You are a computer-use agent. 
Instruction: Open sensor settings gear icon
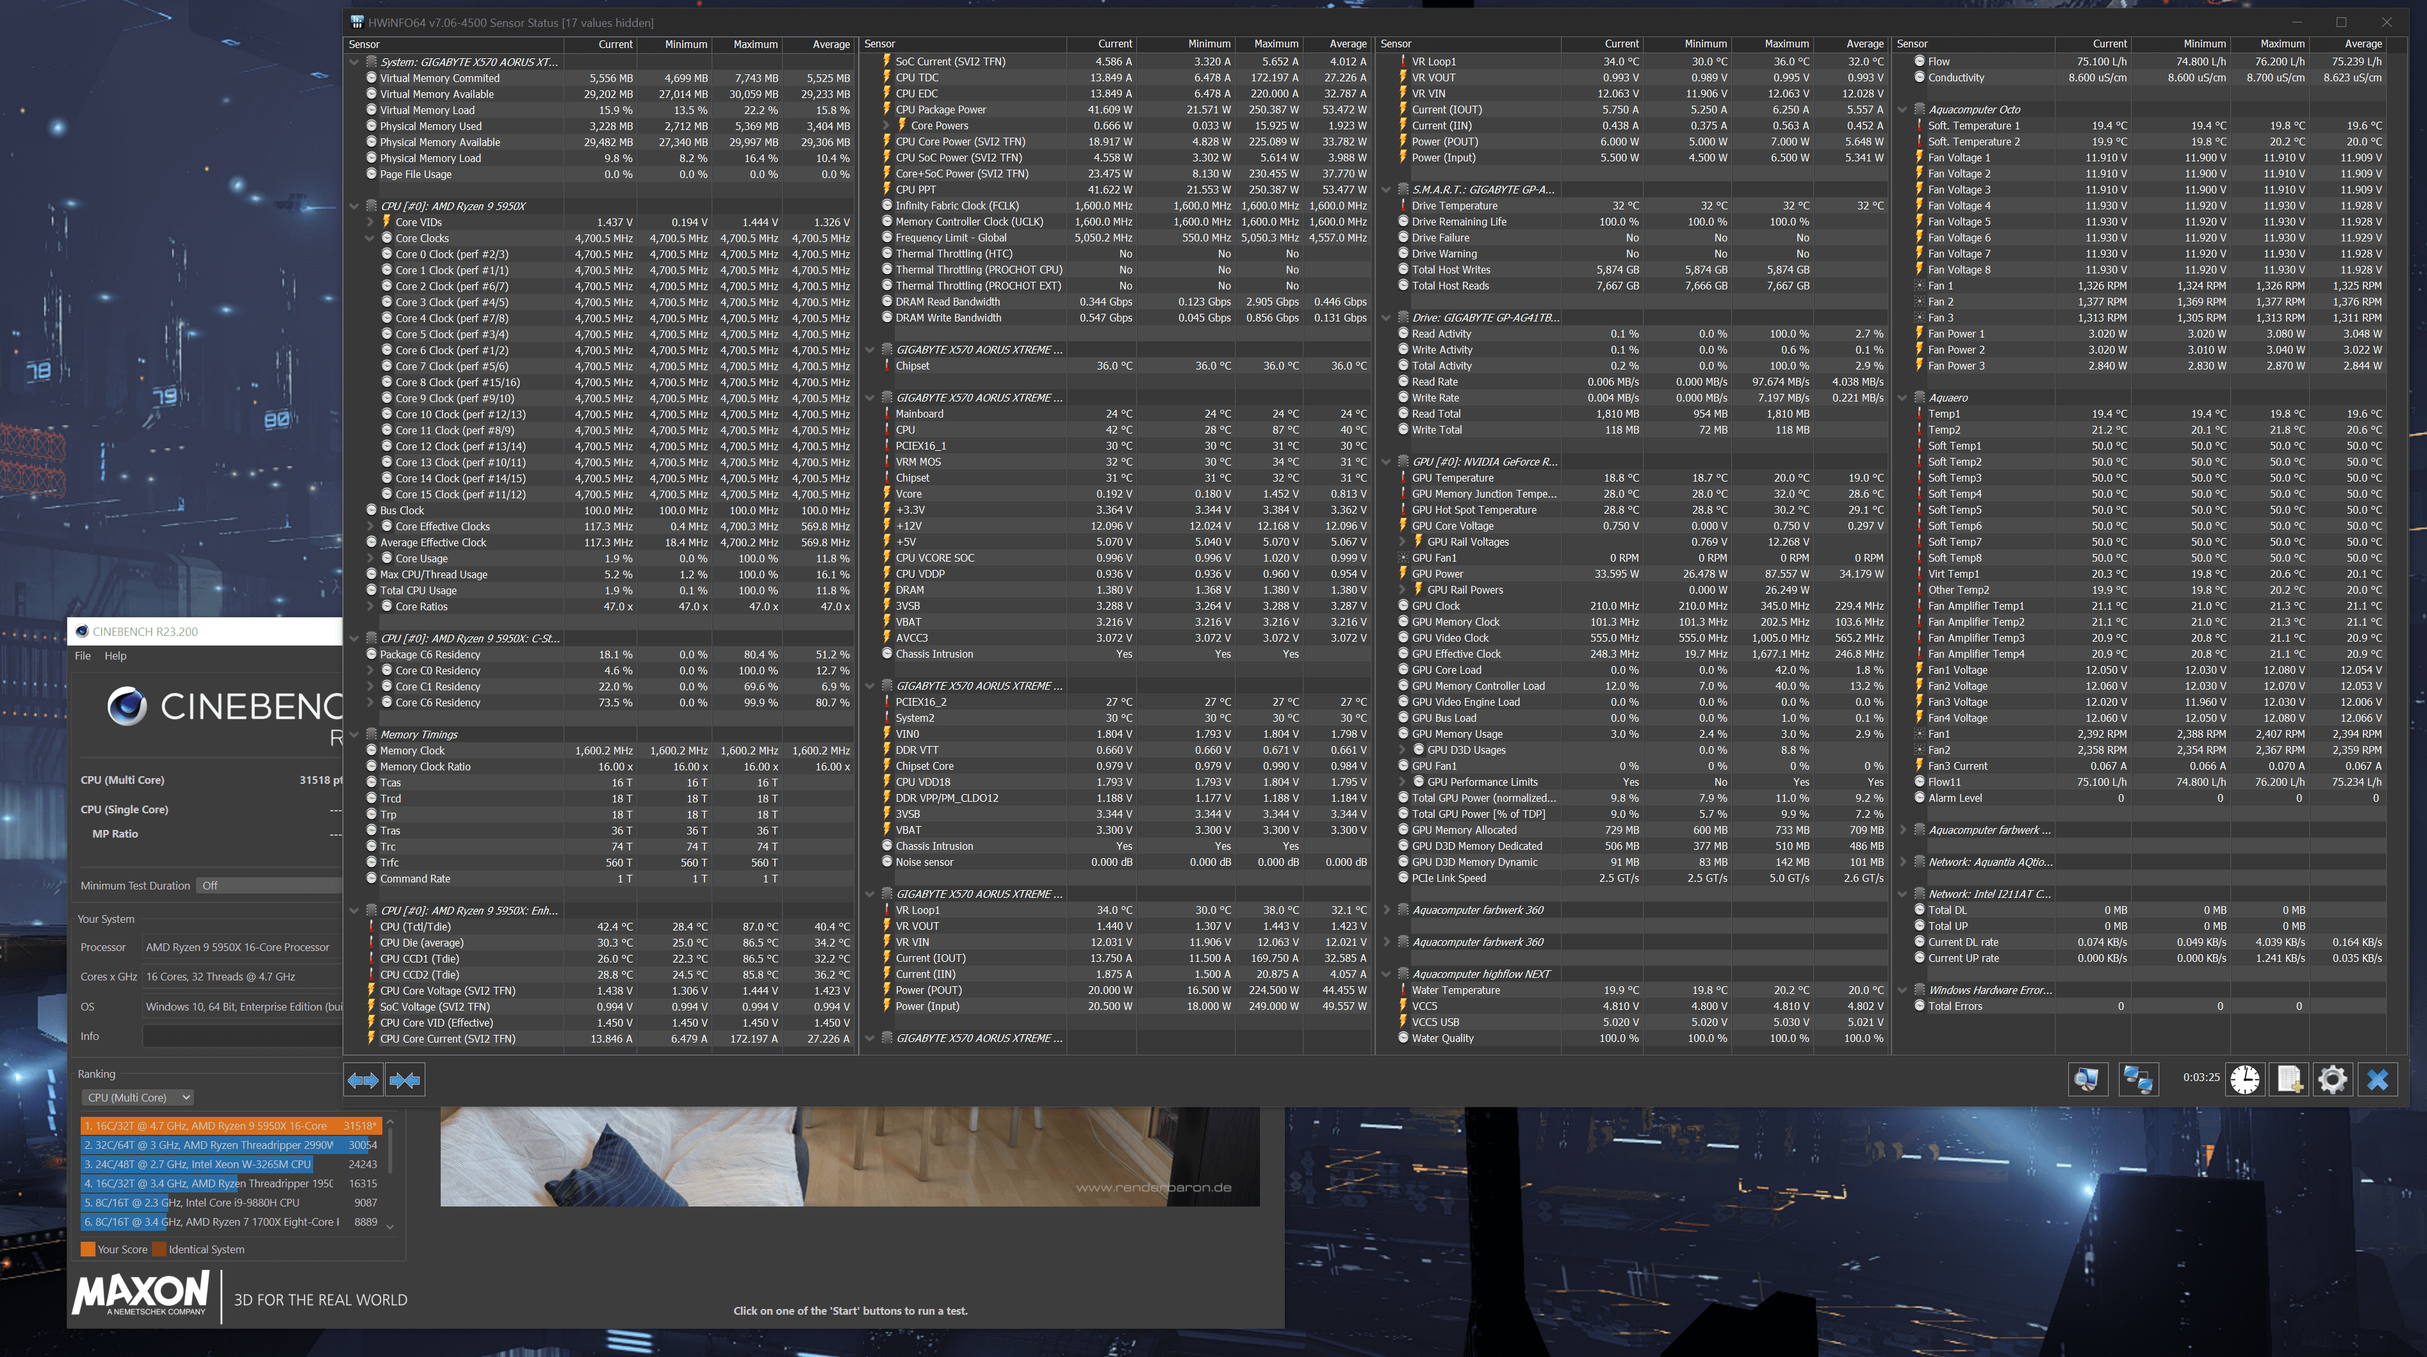[x=2333, y=1079]
